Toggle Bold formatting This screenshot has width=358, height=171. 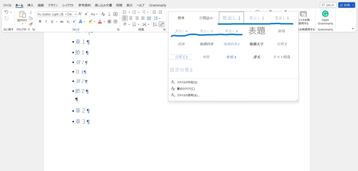[x=40, y=22]
